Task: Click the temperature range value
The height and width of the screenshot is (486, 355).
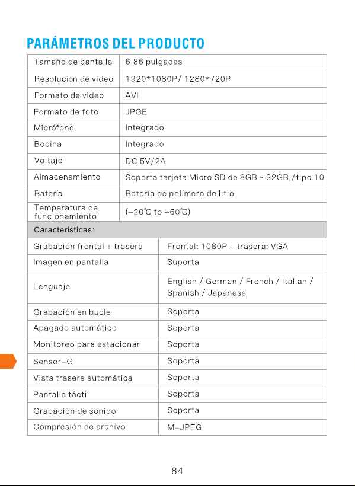Action: [158, 212]
